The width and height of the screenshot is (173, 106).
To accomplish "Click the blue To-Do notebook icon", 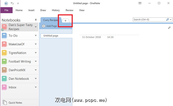I will coord(4,36).
